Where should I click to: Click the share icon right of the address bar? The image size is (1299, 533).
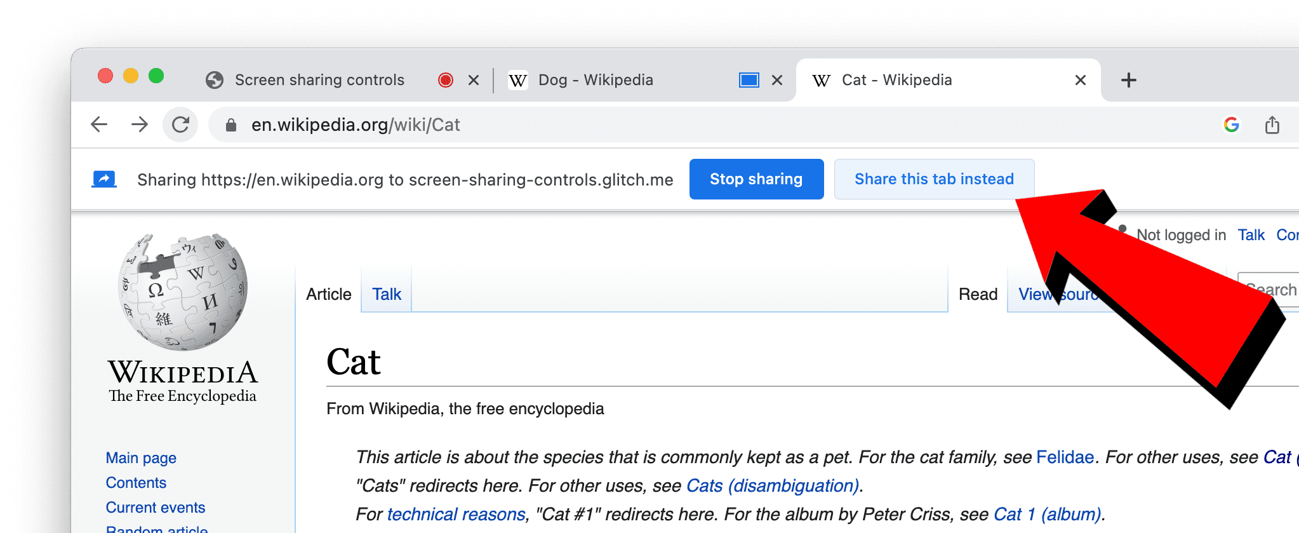[1272, 125]
